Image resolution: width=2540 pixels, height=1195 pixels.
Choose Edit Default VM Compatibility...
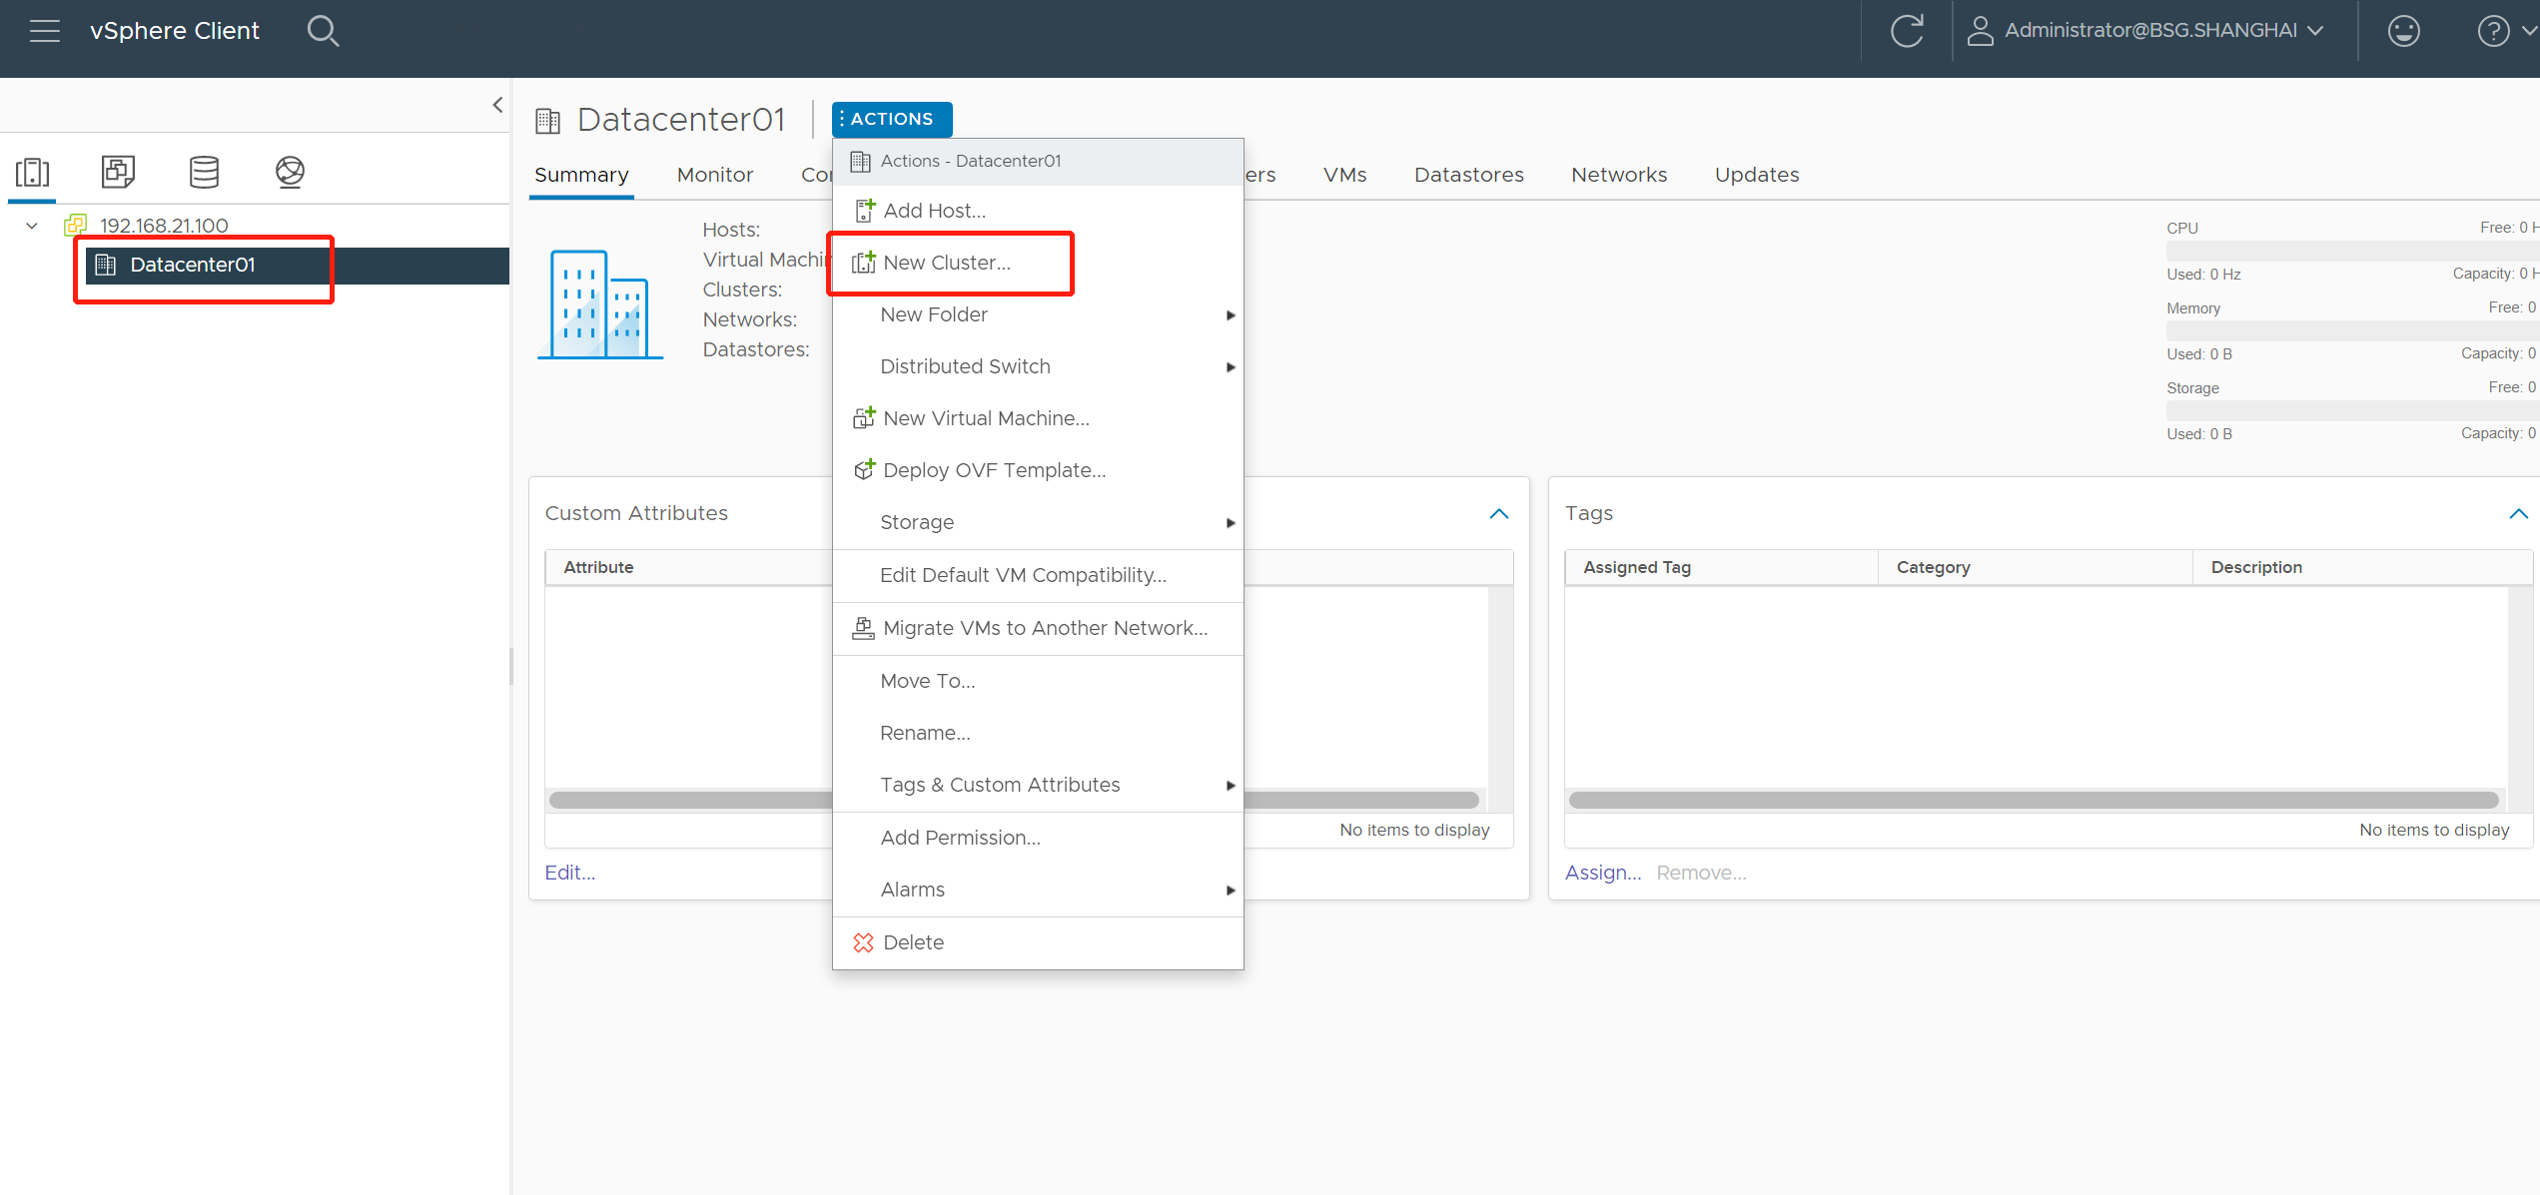1038,575
